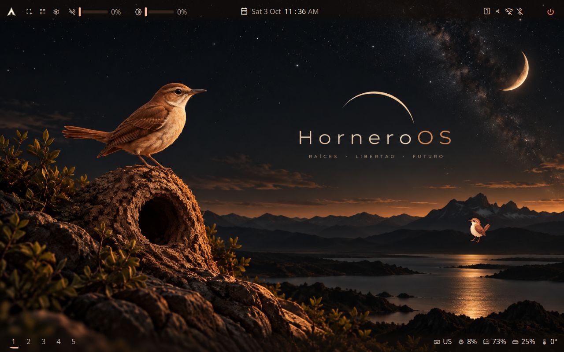Click the brightness icon in top bar

138,12
